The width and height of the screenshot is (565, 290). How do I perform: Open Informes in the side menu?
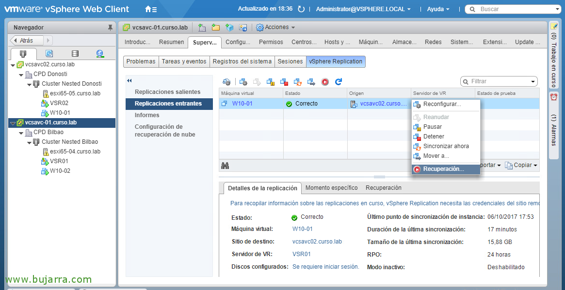coord(147,115)
